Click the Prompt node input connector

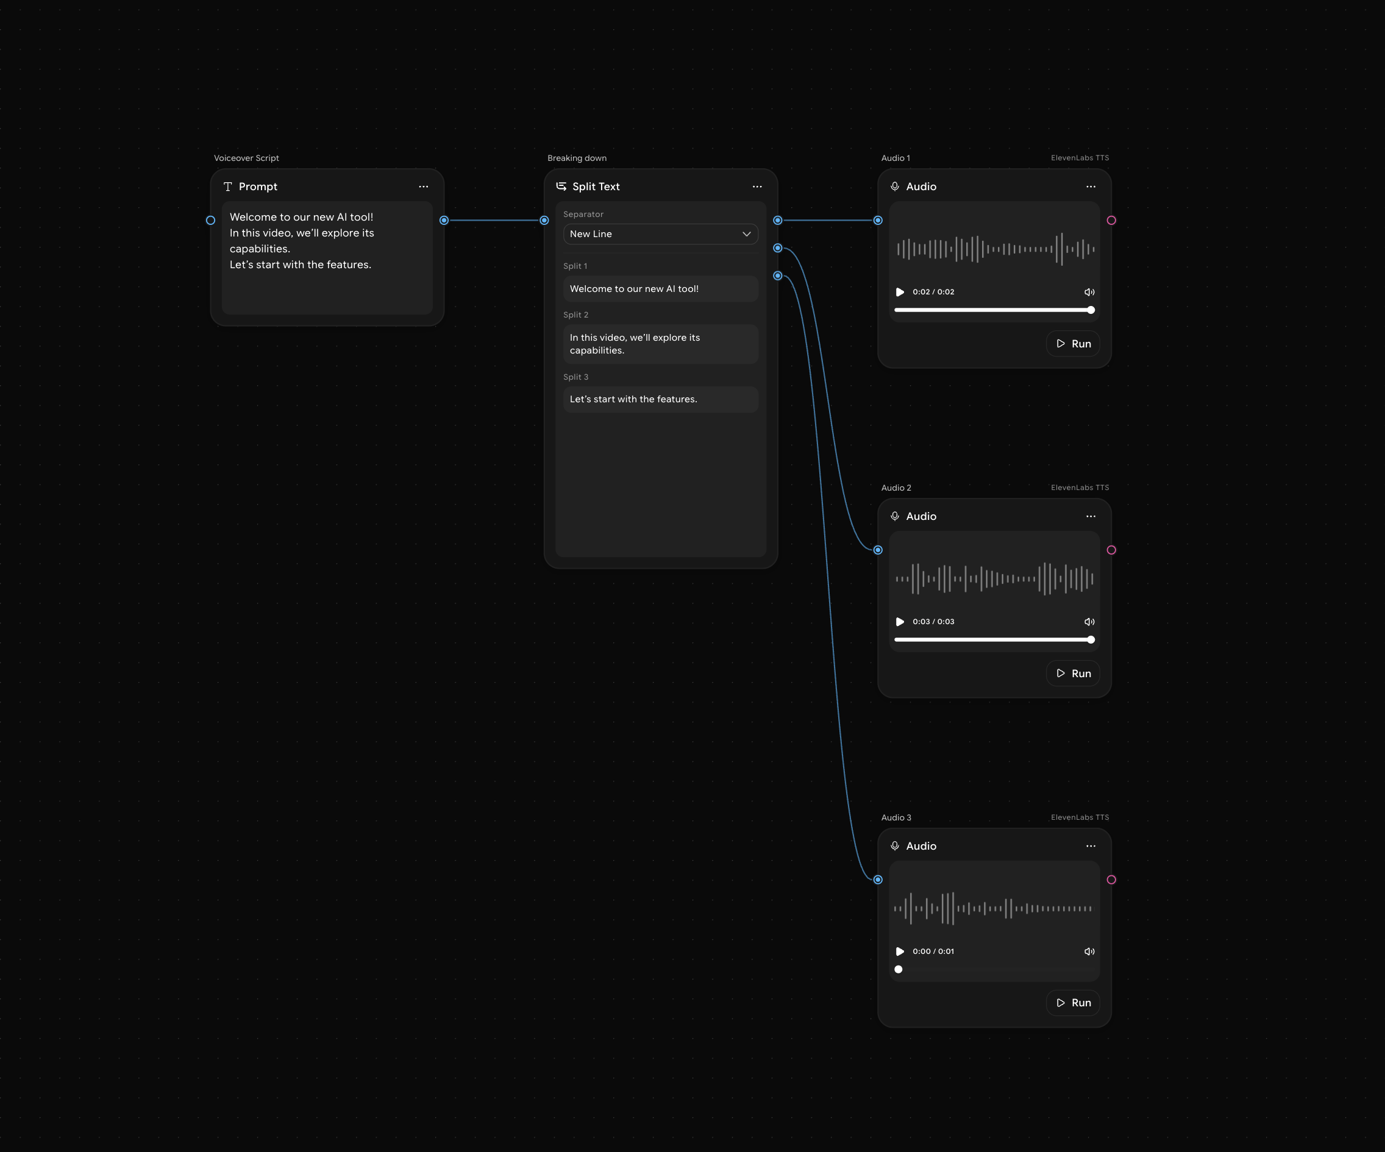pyautogui.click(x=210, y=220)
